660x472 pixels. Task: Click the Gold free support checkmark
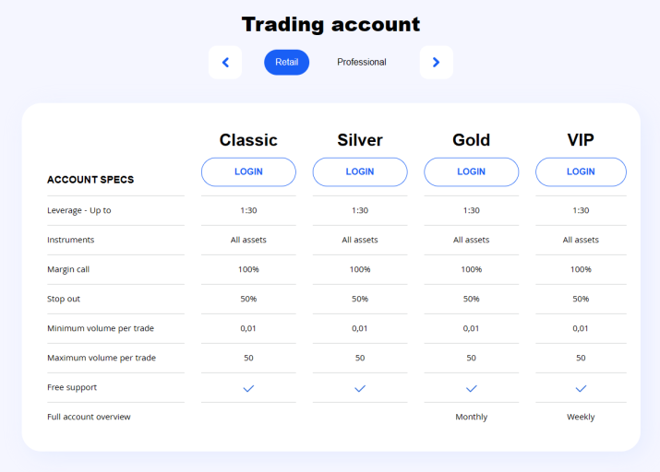[x=472, y=388]
